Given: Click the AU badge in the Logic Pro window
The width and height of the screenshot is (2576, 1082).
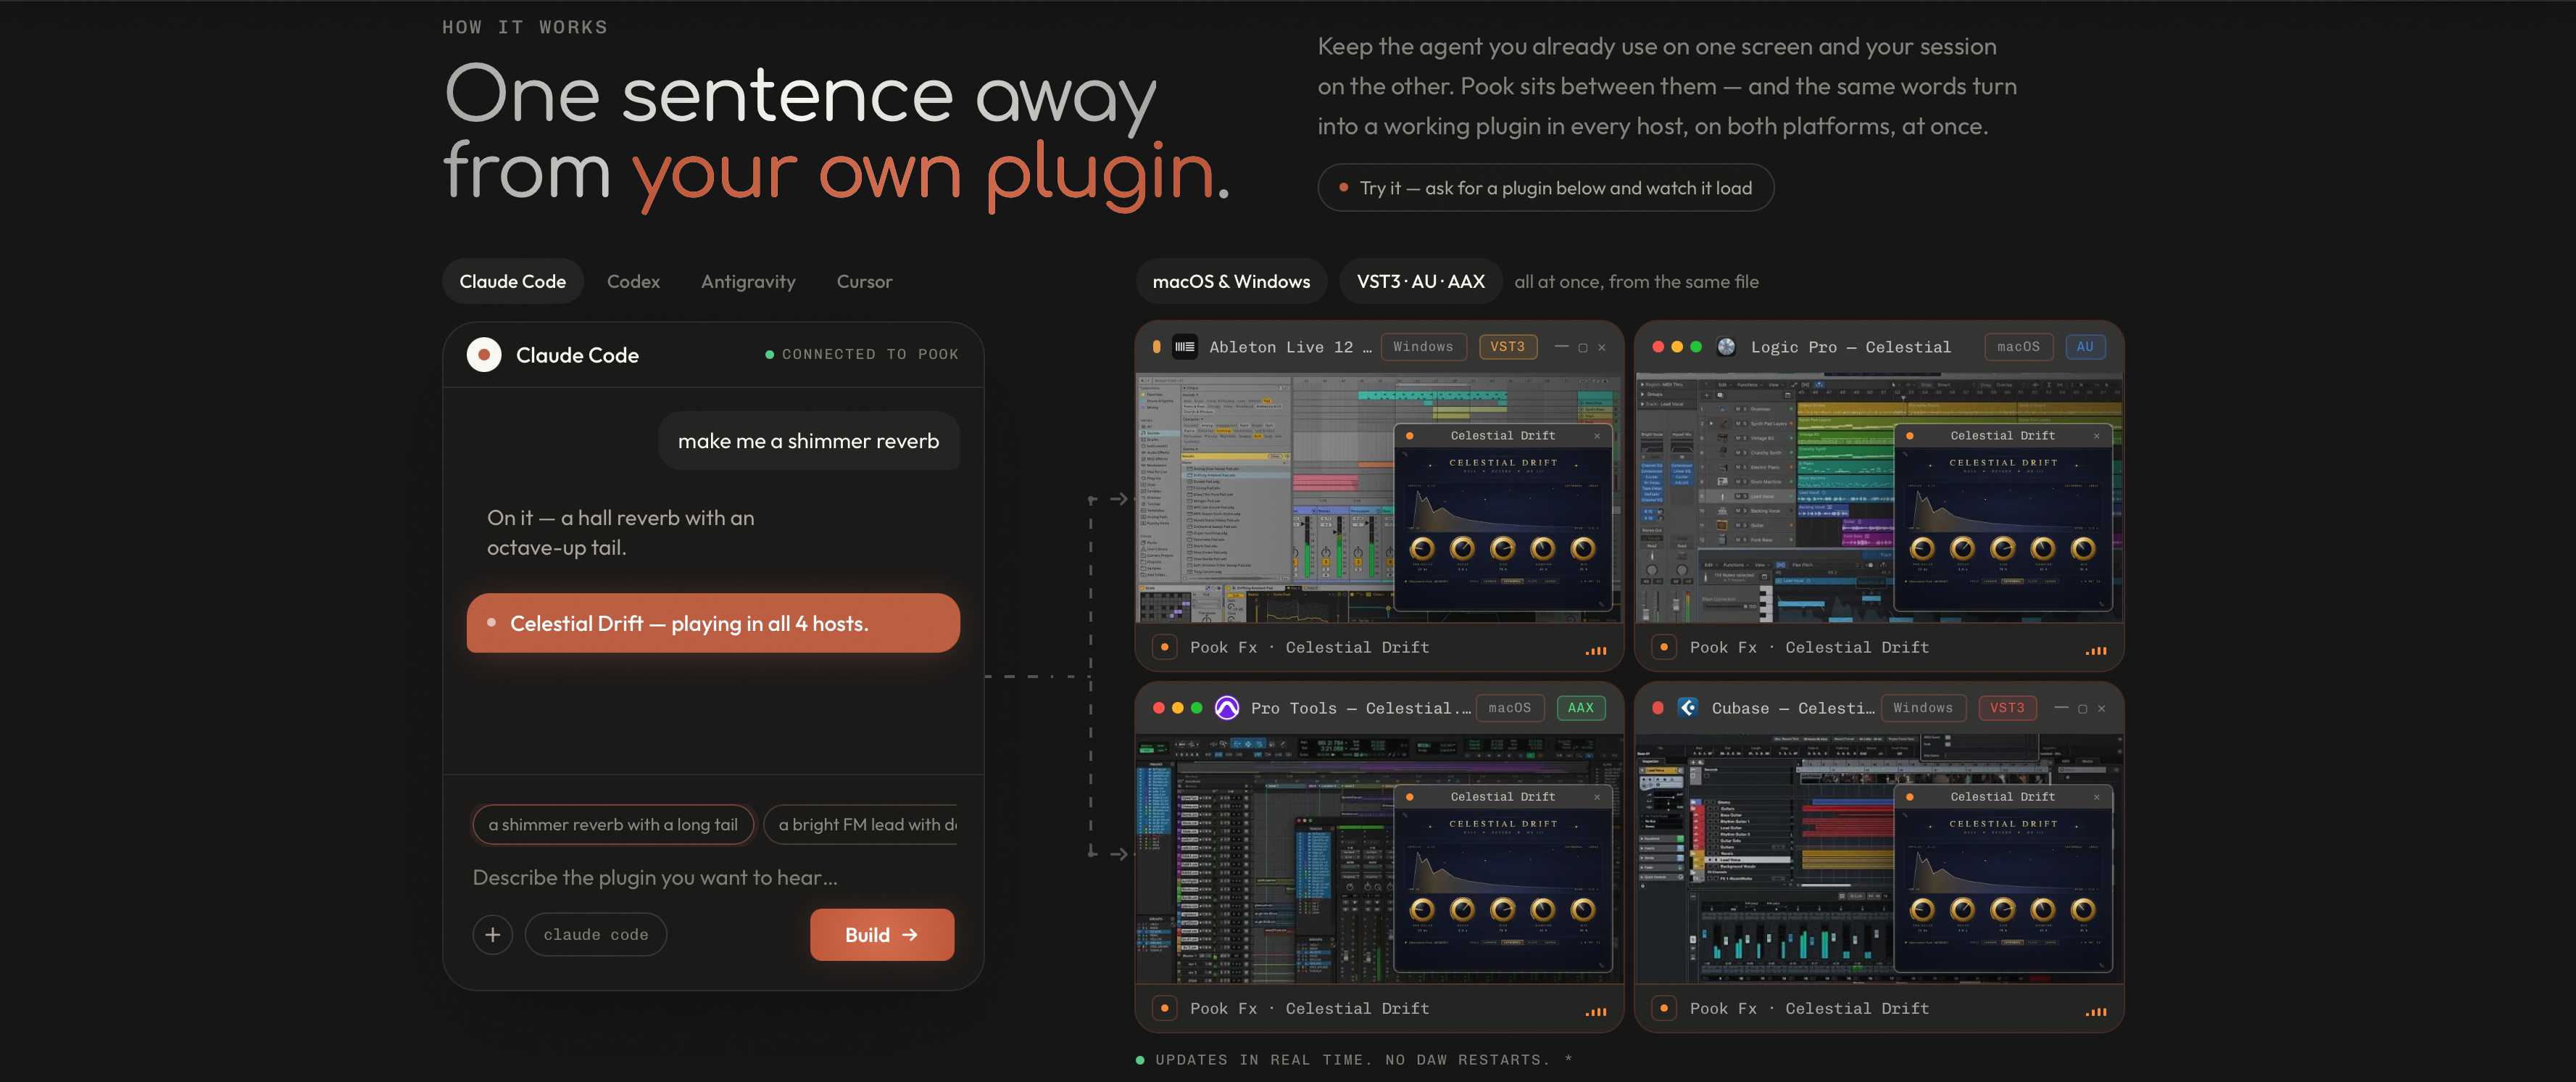Looking at the screenshot, I should click(2084, 347).
